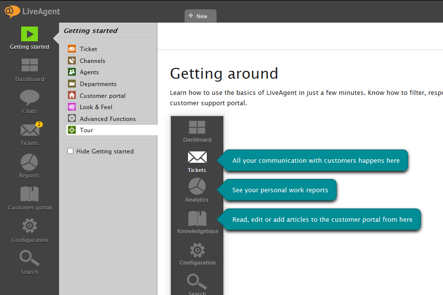Image resolution: width=443 pixels, height=295 pixels.
Task: Click the LiveAgent logo
Action: [x=32, y=11]
